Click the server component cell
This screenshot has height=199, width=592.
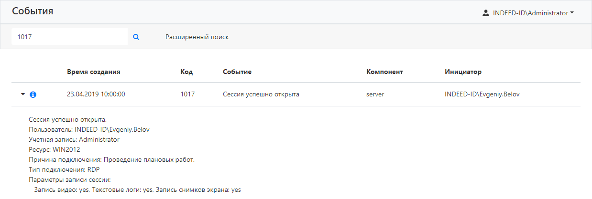[x=375, y=94]
